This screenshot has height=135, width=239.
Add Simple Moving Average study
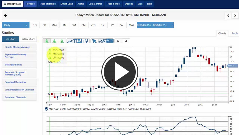pos(19,47)
